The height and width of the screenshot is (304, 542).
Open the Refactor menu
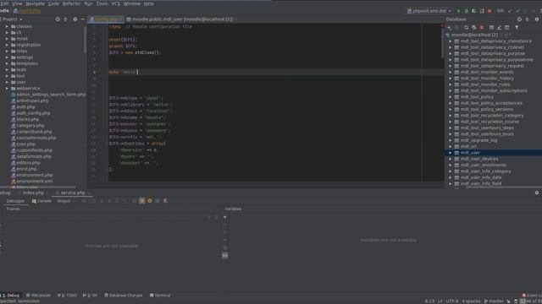tap(71, 3)
